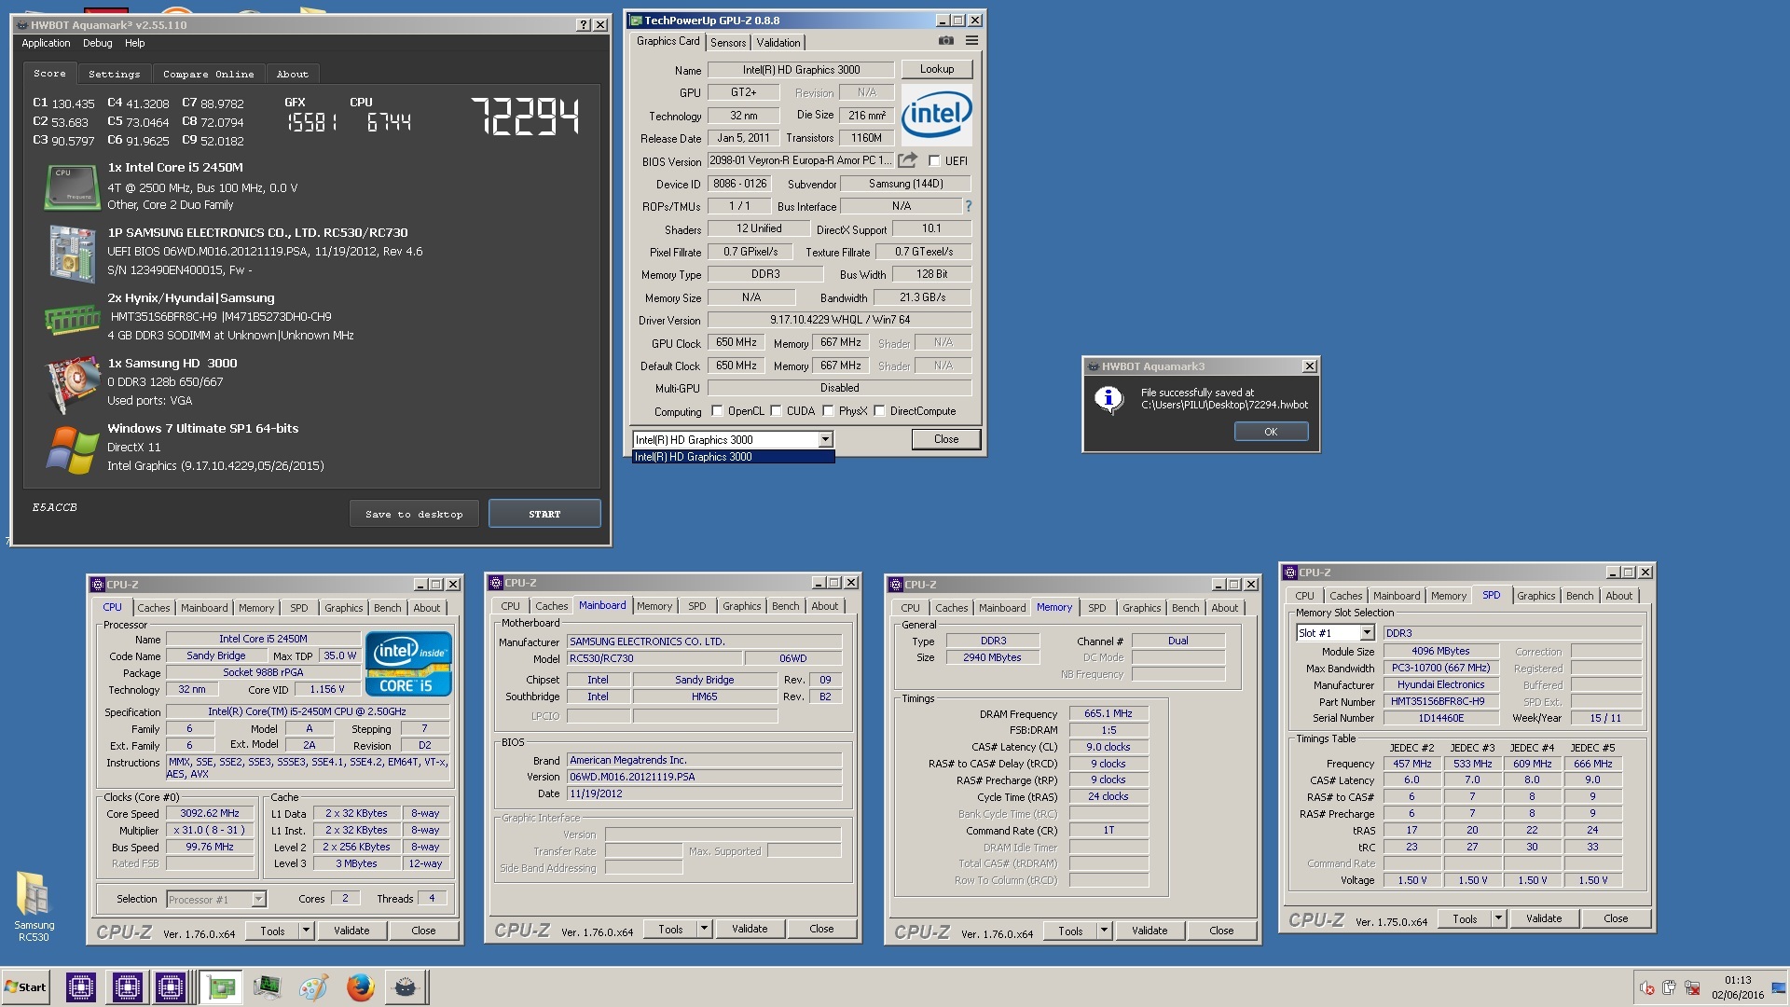
Task: Launch Firefox from the taskbar
Action: [360, 986]
